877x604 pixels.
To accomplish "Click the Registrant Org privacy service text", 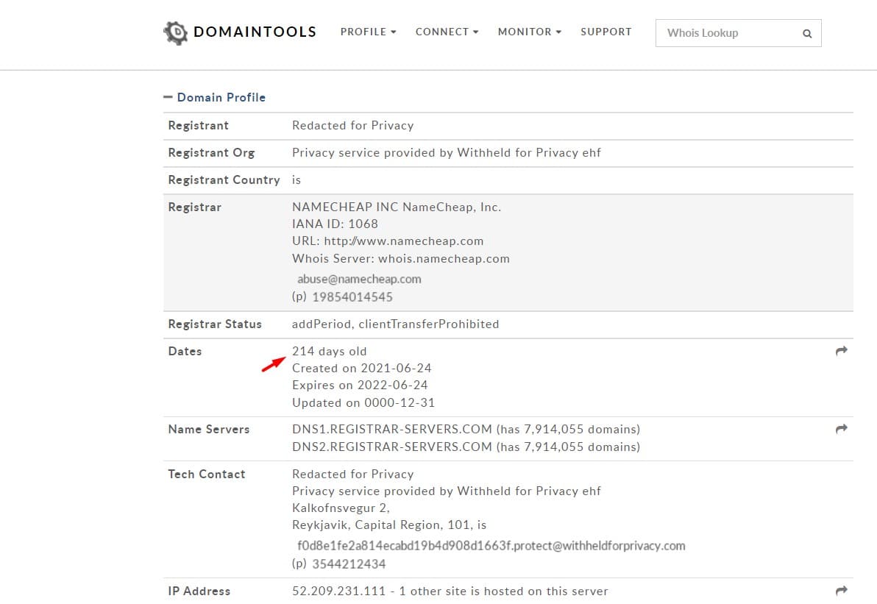I will click(x=447, y=153).
